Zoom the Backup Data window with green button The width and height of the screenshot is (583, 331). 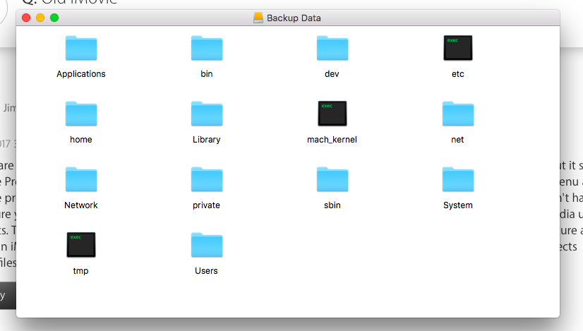(54, 18)
